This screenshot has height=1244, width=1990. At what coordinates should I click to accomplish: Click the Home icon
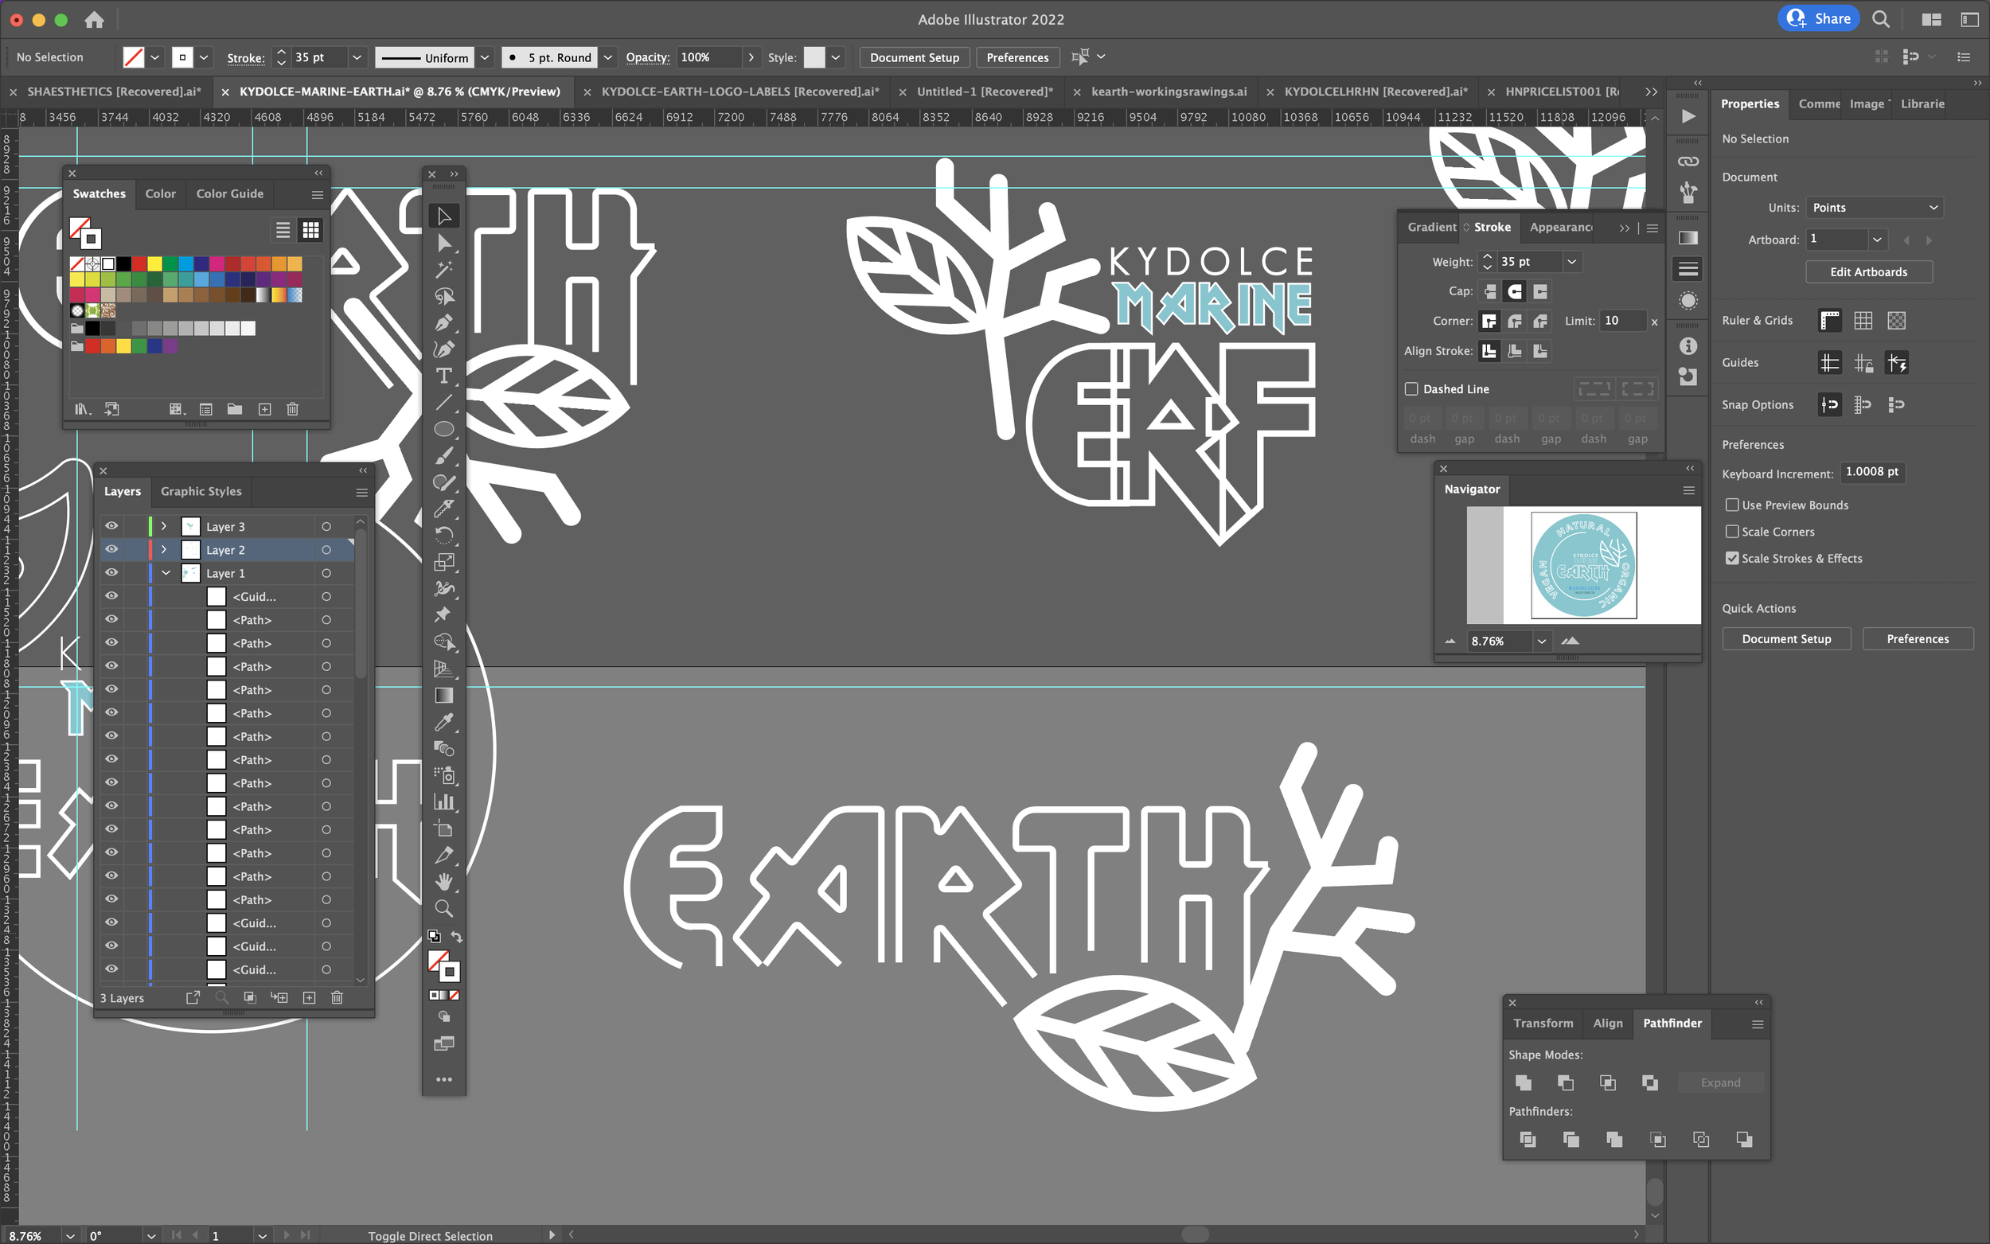pyautogui.click(x=95, y=19)
